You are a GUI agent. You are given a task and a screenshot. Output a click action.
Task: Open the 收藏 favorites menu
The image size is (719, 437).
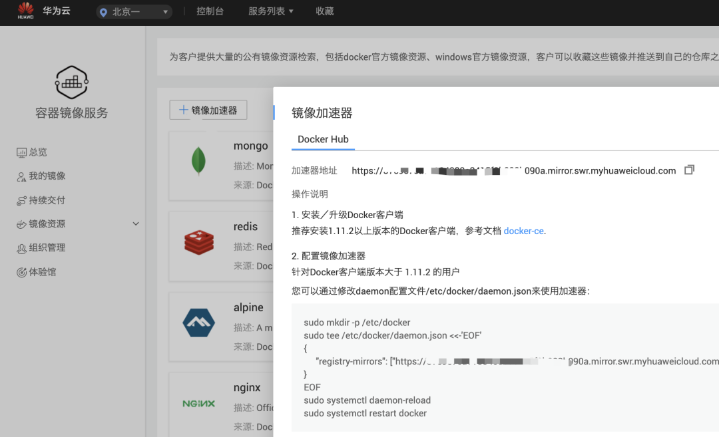(325, 11)
